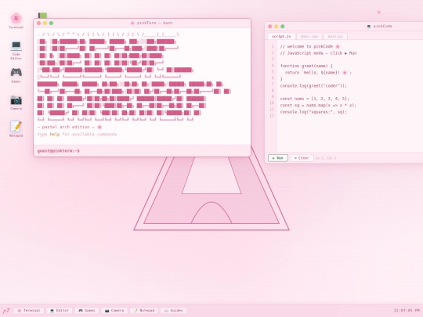The image size is (423, 317).
Task: Click the 'console.log(greet("coder"));' code line
Action: [x=313, y=86]
